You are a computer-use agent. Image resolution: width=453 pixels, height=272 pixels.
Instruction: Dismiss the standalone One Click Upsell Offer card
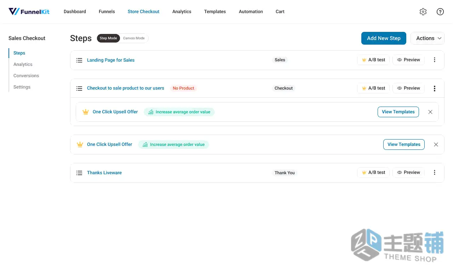pyautogui.click(x=436, y=144)
